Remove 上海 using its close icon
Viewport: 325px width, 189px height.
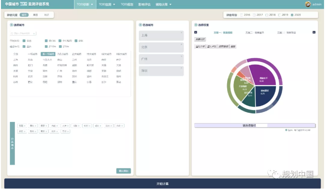tap(181, 32)
